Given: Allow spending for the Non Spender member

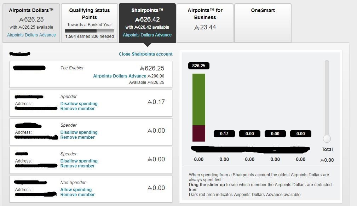Looking at the screenshot, I should click(x=76, y=190).
